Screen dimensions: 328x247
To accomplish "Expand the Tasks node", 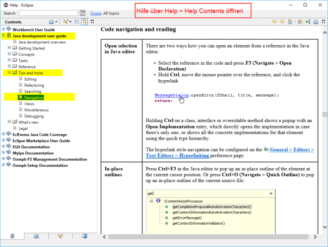I will click(9, 60).
